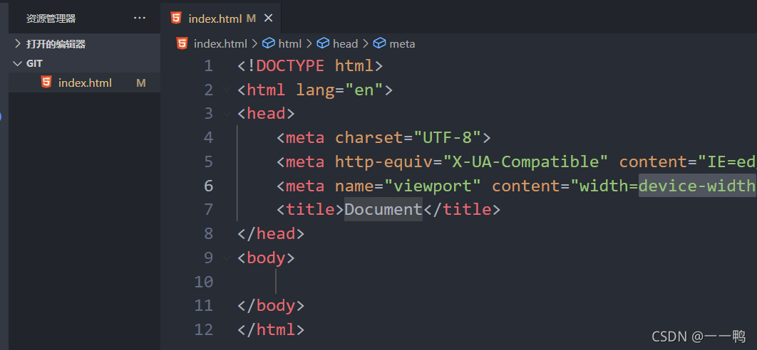Click the 资源管理器 panel title
The image size is (757, 350).
point(51,18)
